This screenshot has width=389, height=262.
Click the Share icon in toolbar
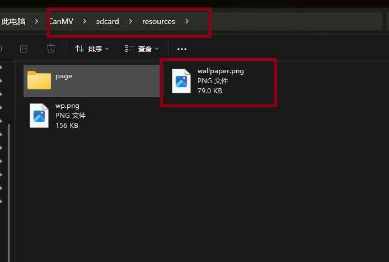tap(24, 49)
